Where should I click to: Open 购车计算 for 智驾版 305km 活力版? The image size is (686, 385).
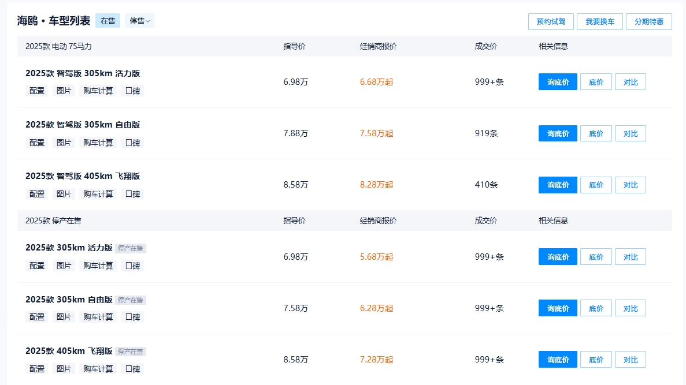click(x=98, y=91)
